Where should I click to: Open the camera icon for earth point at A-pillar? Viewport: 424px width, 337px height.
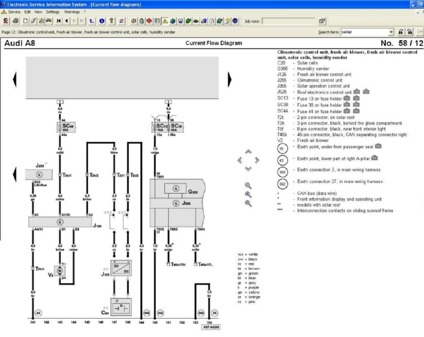(374, 158)
